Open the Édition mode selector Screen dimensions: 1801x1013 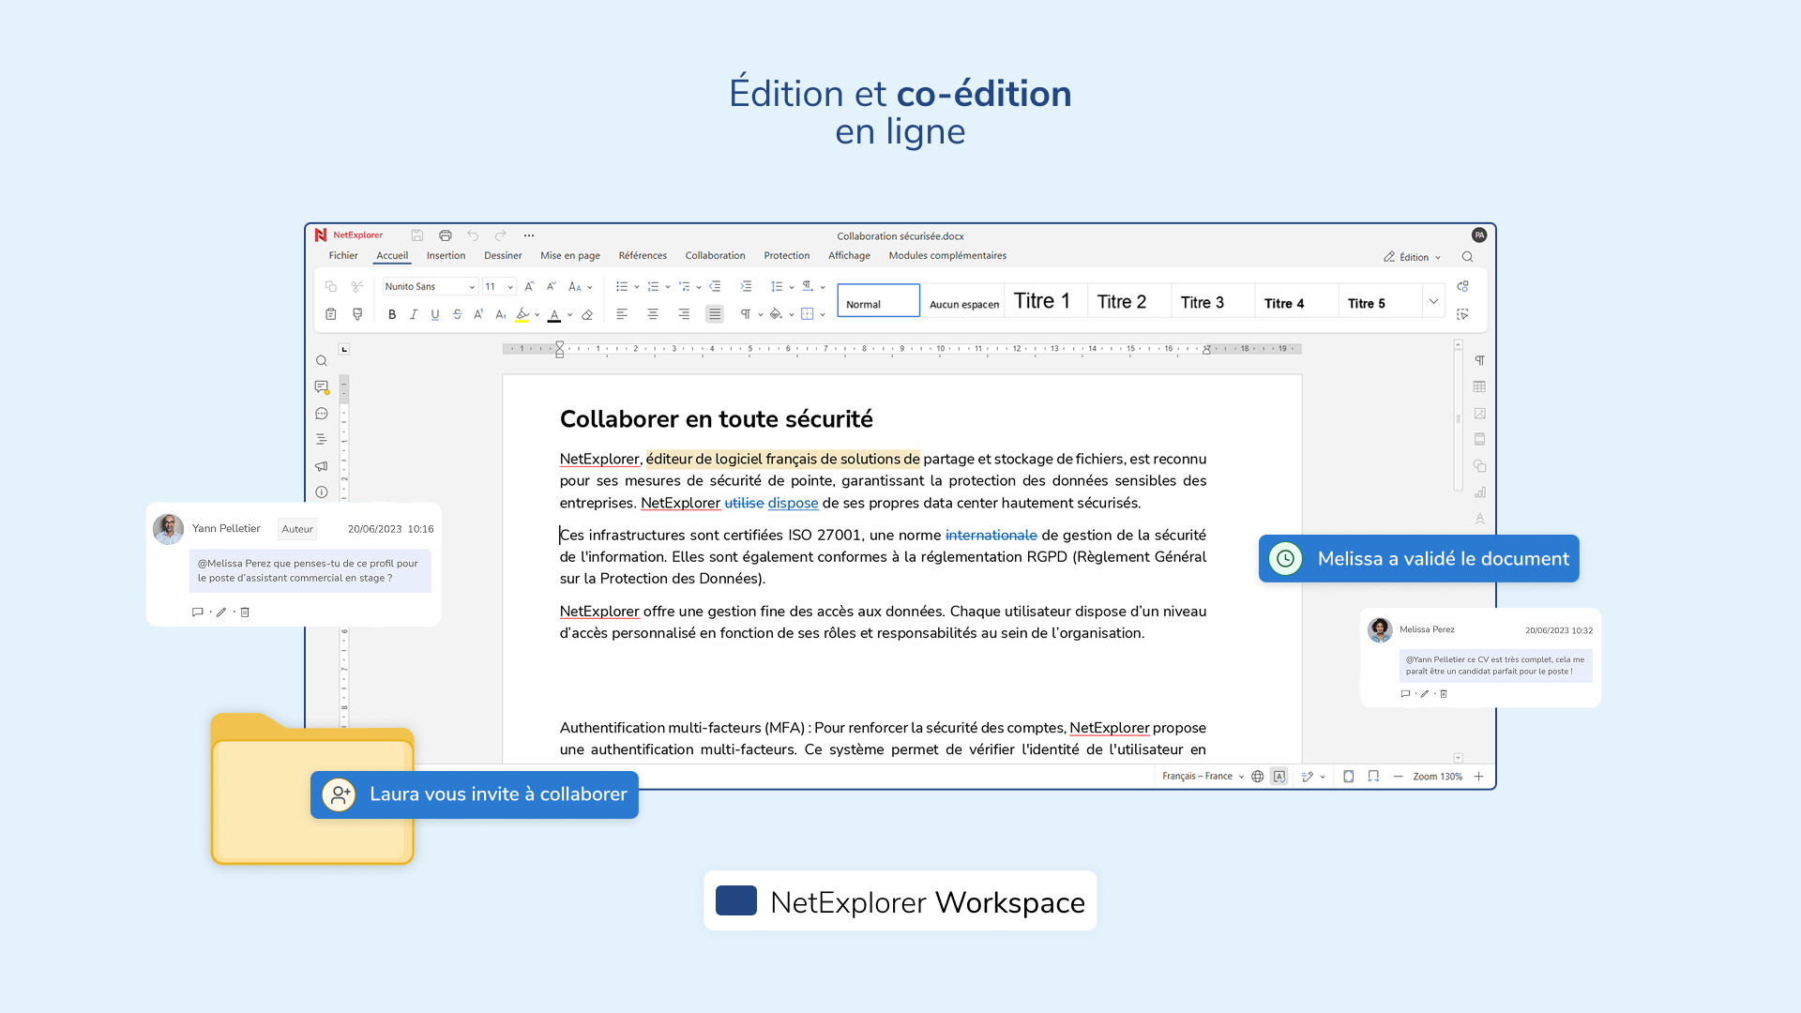[x=1412, y=256]
